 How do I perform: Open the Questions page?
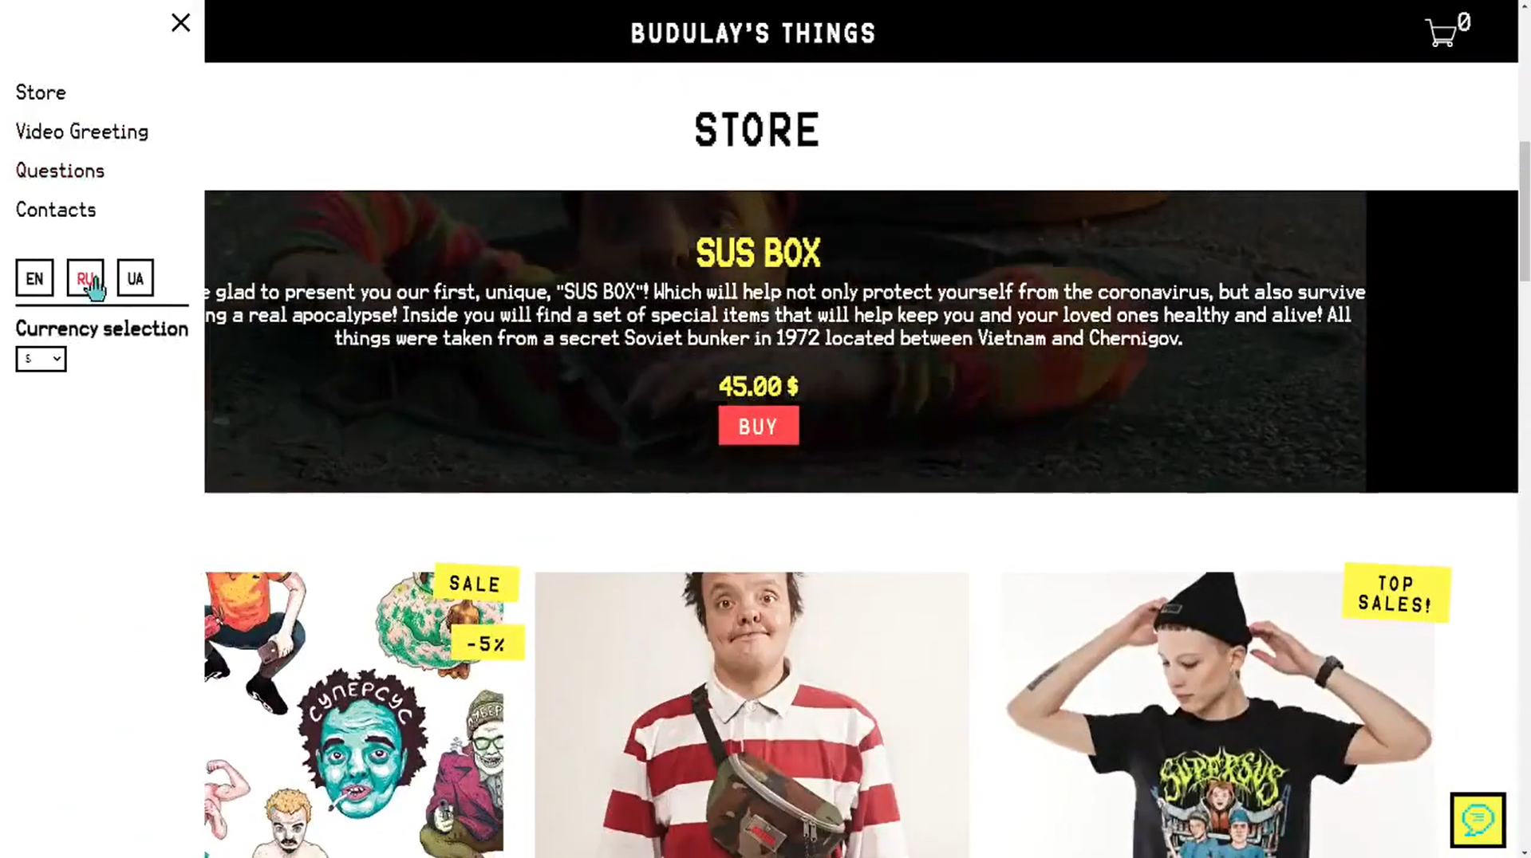60,171
